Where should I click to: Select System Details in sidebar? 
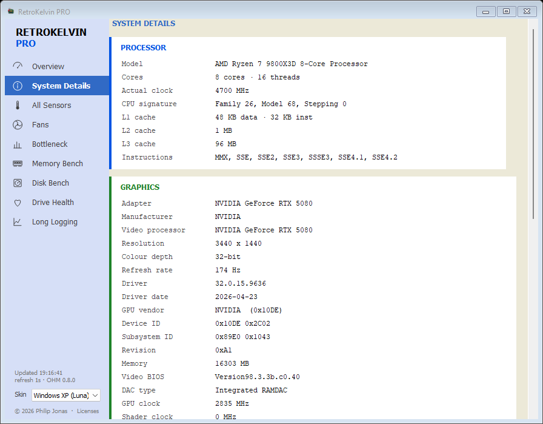(x=57, y=86)
